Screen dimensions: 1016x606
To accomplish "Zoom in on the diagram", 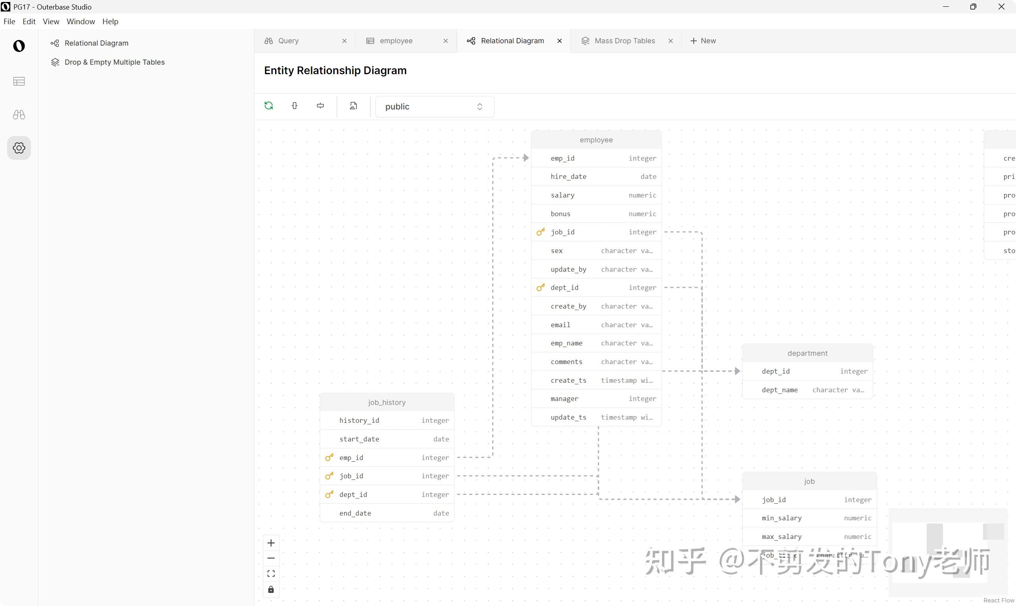I will [x=271, y=543].
